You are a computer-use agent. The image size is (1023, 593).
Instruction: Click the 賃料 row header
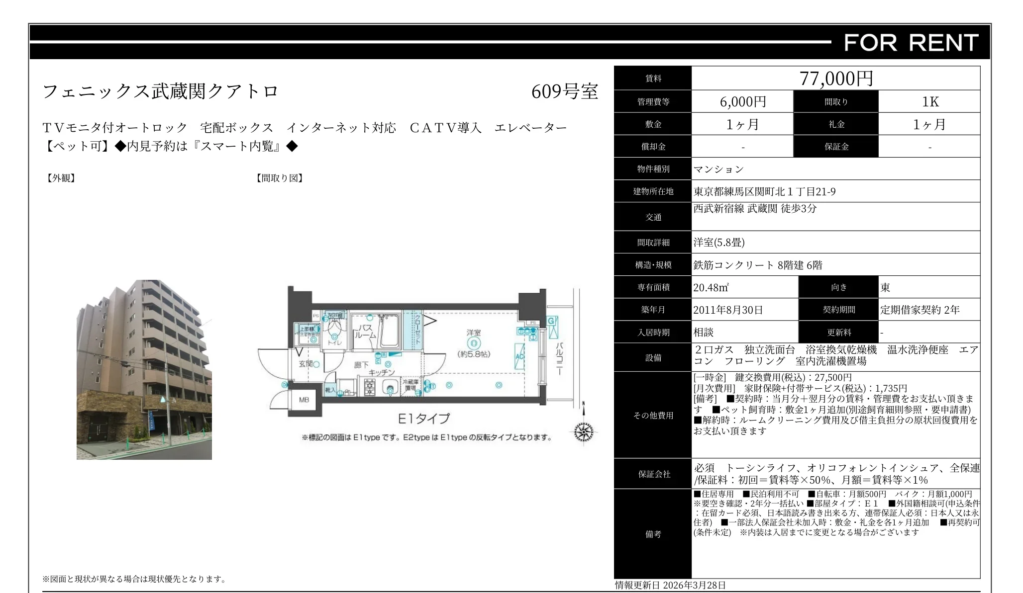(652, 79)
